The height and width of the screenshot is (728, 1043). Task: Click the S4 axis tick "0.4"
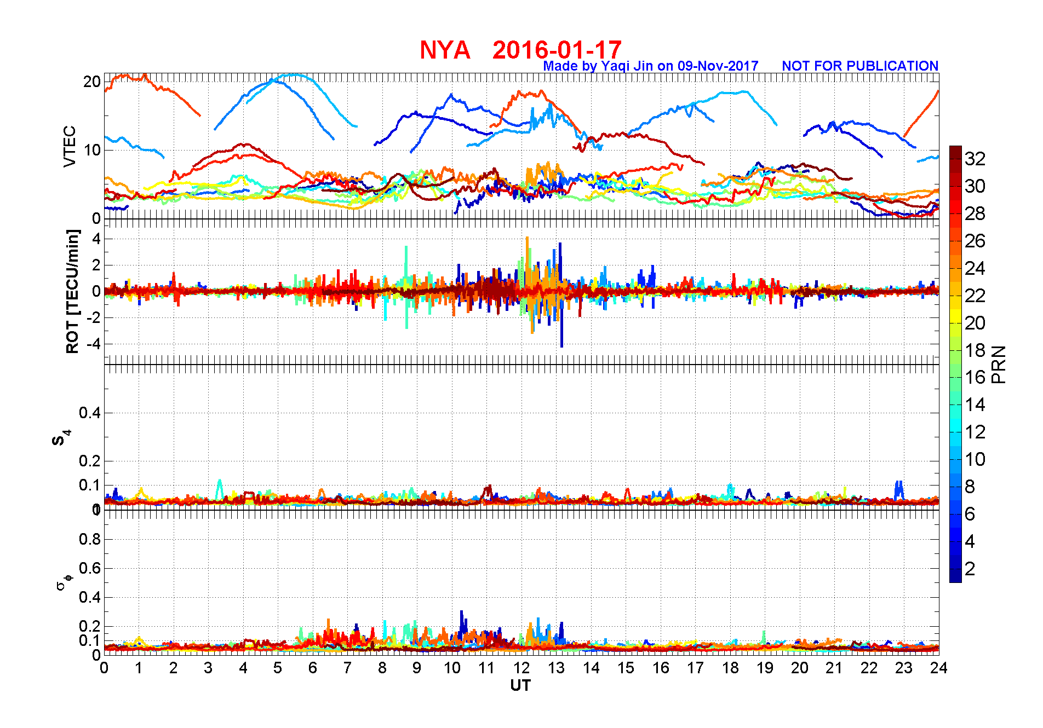pos(90,413)
